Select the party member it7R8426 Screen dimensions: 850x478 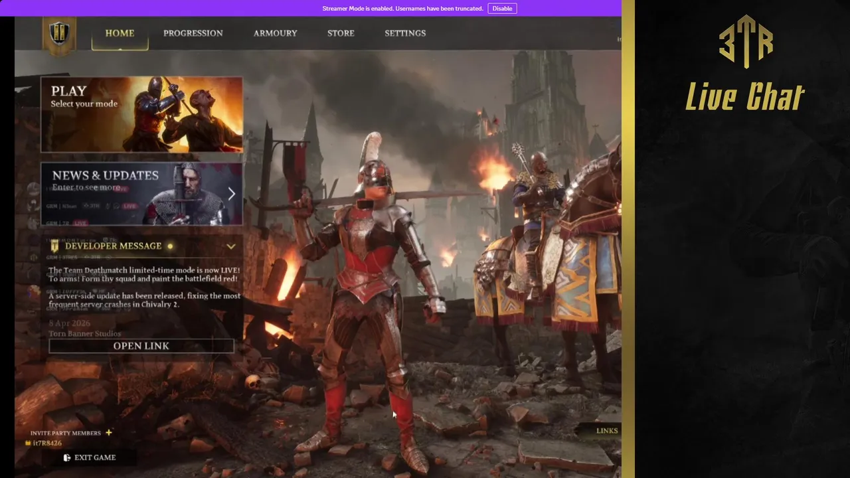tap(44, 443)
